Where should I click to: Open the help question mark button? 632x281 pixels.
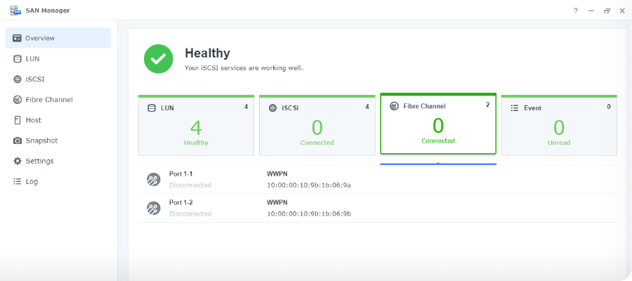[575, 11]
